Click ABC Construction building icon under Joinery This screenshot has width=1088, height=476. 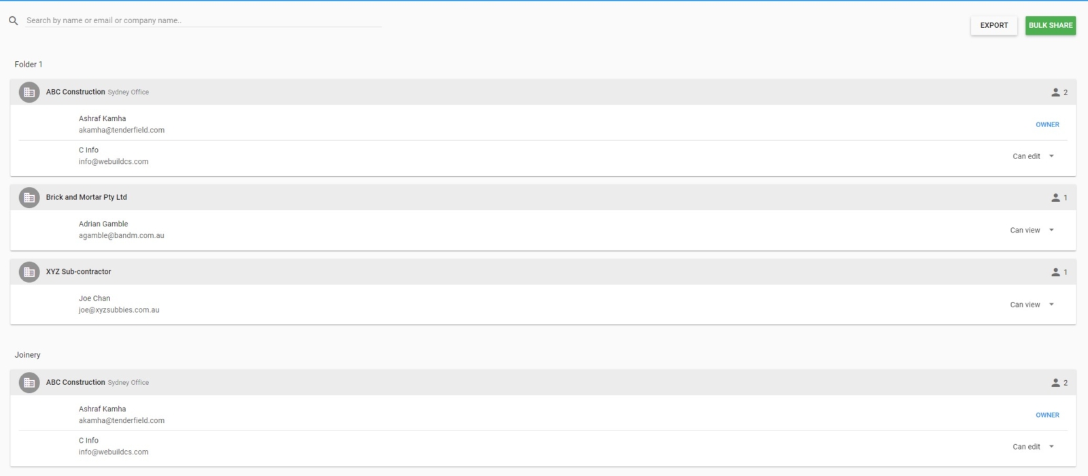29,382
